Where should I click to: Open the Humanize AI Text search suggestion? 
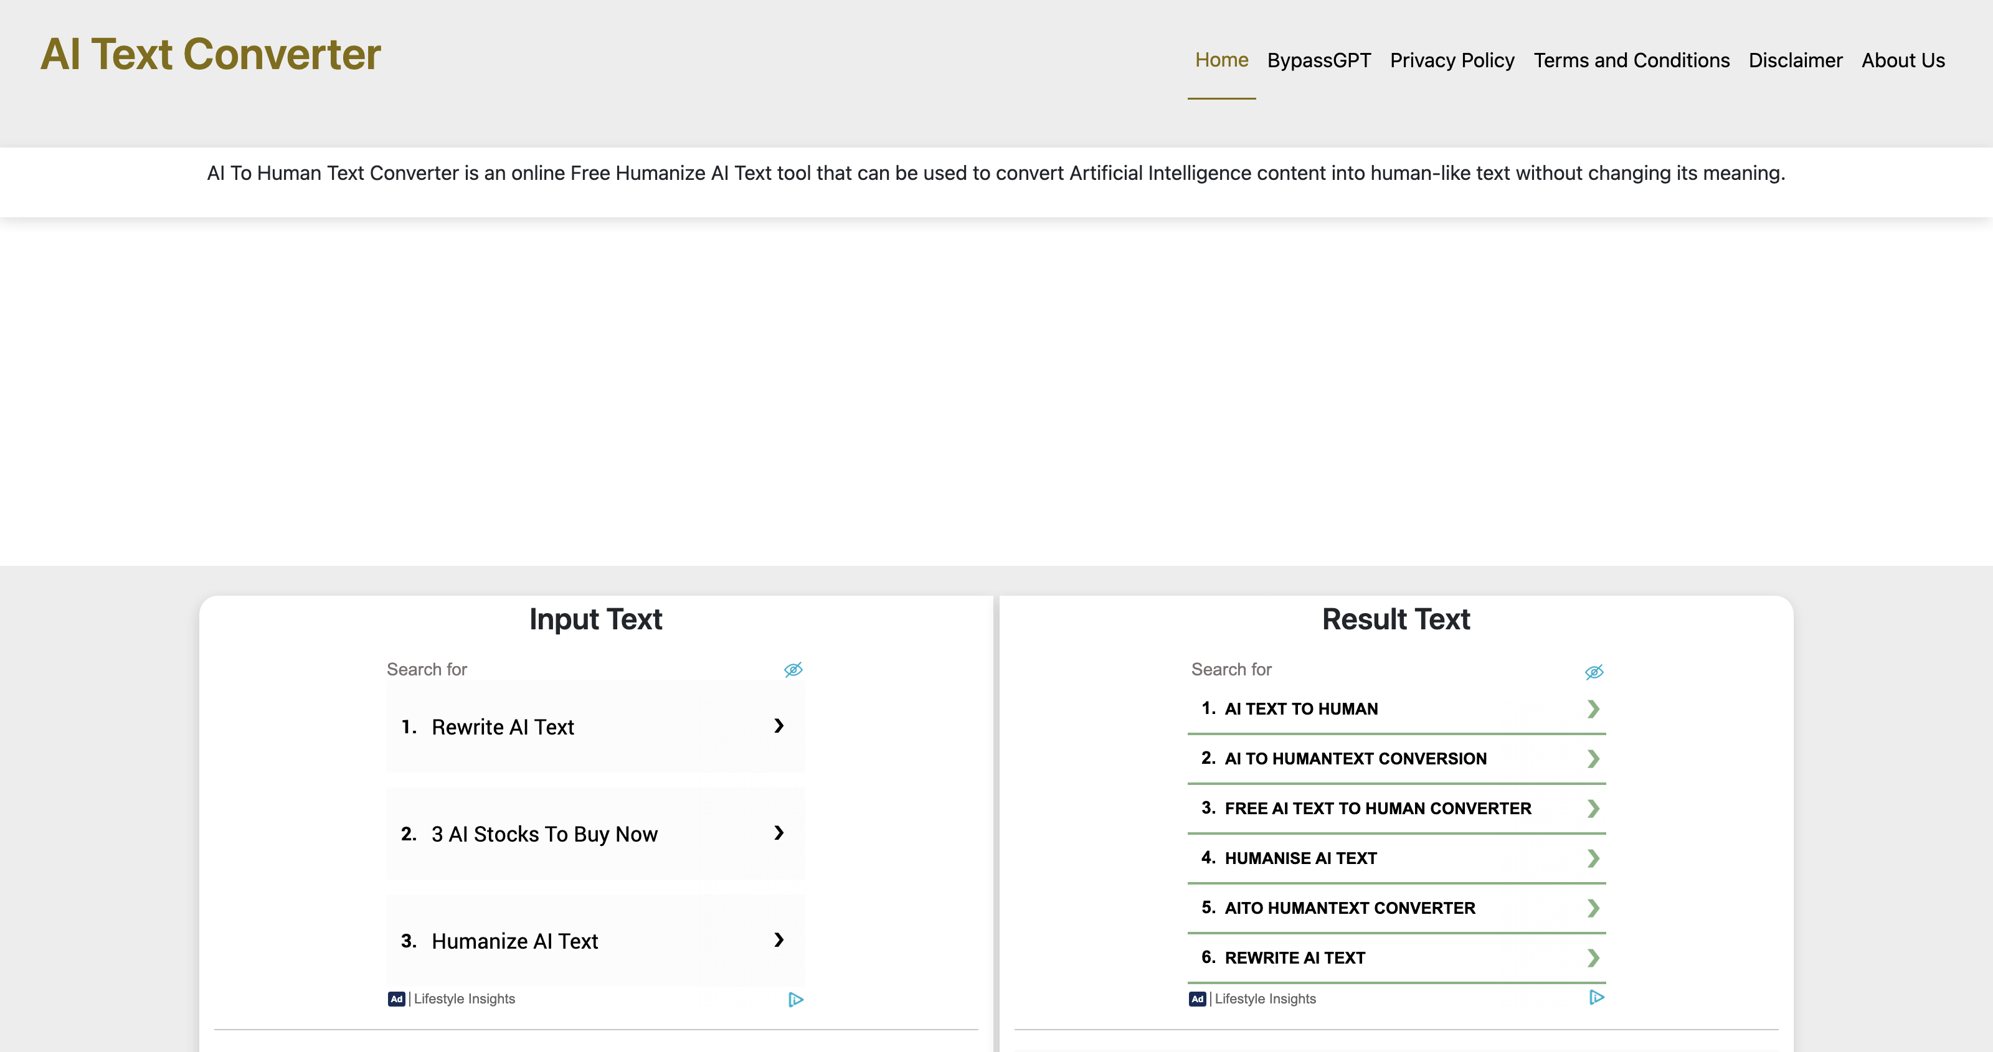click(x=596, y=941)
